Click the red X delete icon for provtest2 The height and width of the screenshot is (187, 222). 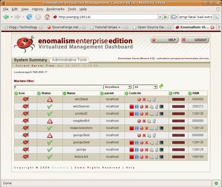147,114
